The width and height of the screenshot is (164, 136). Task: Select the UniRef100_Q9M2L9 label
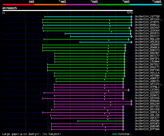pos(147,112)
